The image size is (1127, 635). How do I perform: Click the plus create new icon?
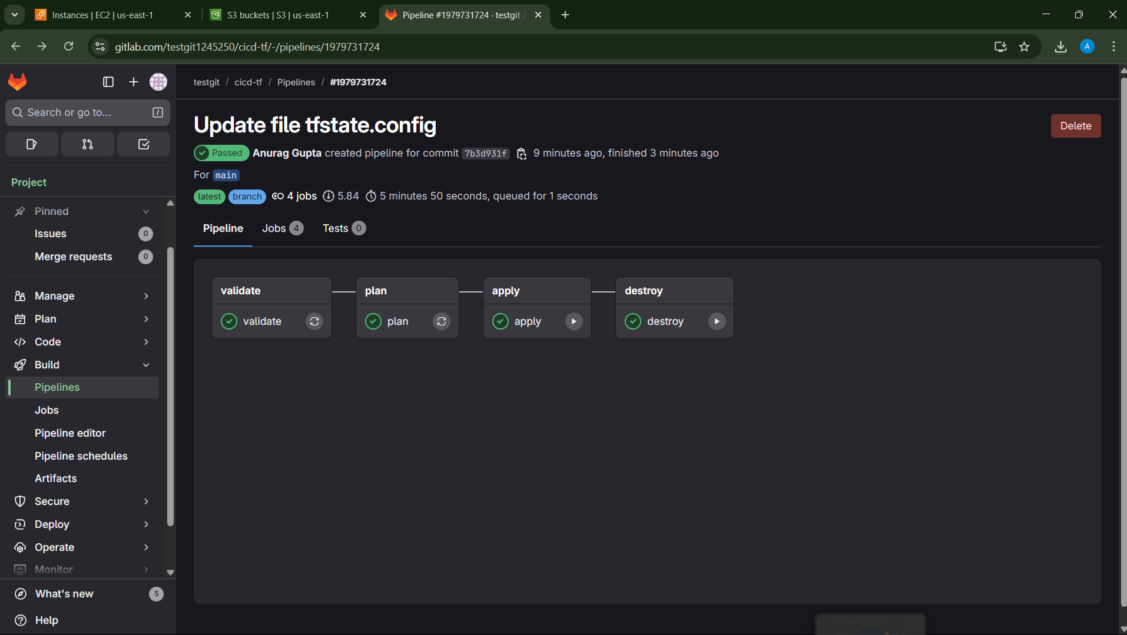(134, 82)
